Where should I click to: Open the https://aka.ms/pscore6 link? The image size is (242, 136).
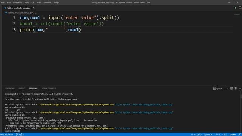coord(64,99)
